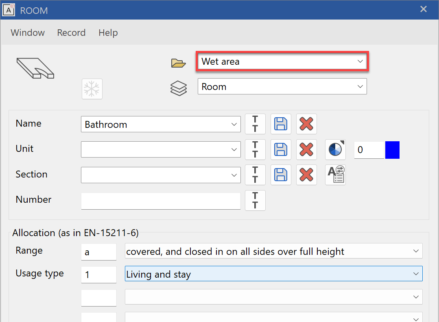Open the Record menu
The width and height of the screenshot is (439, 322).
click(71, 33)
